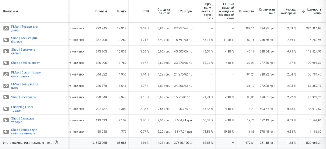Click the sort arrow on Ценность конв. column

[x=304, y=11]
